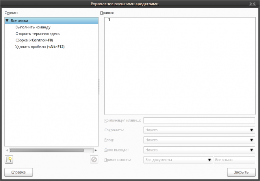Click the right scroll arrow of tool list
260x181 pixels.
(96, 150)
